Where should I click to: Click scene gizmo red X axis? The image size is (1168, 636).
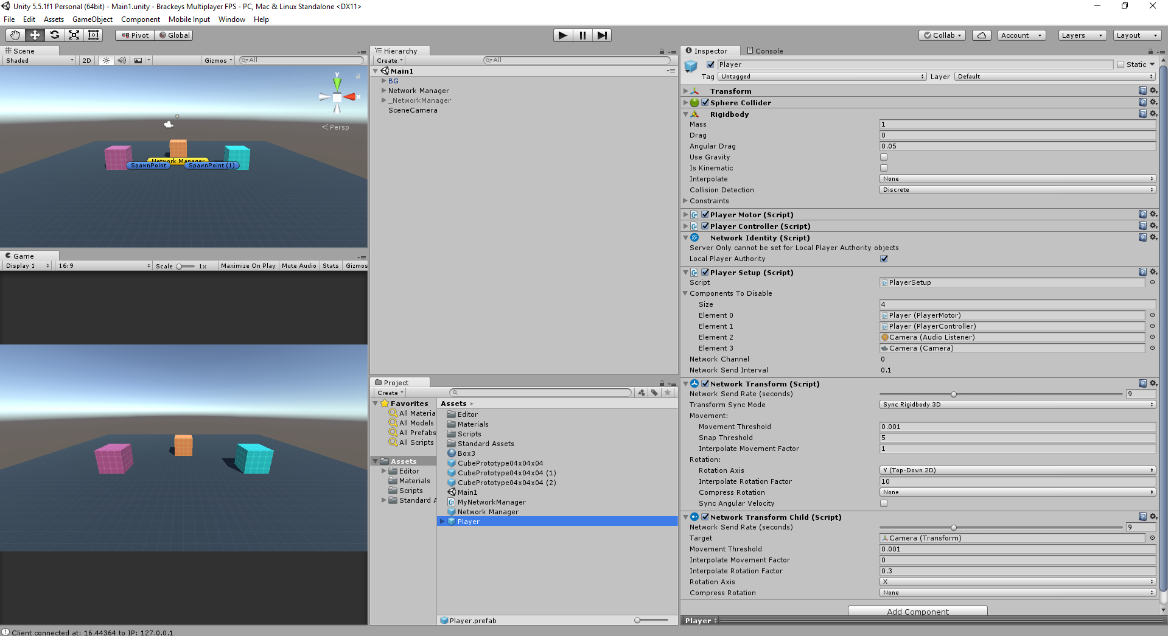[350, 97]
